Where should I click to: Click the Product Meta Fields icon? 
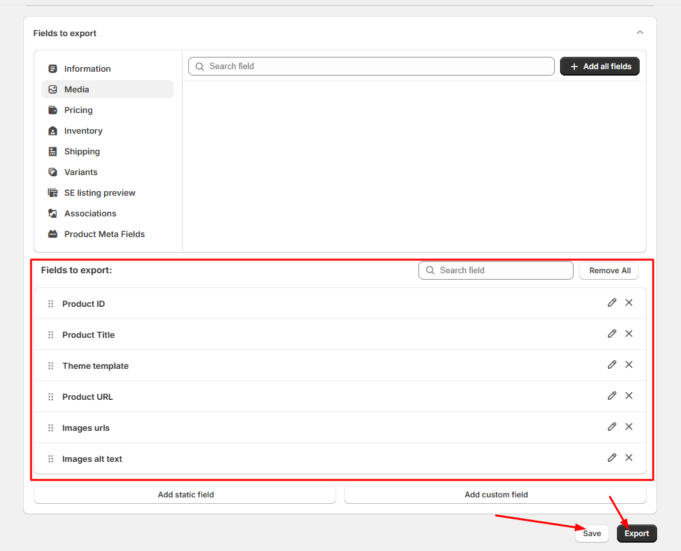pos(52,234)
